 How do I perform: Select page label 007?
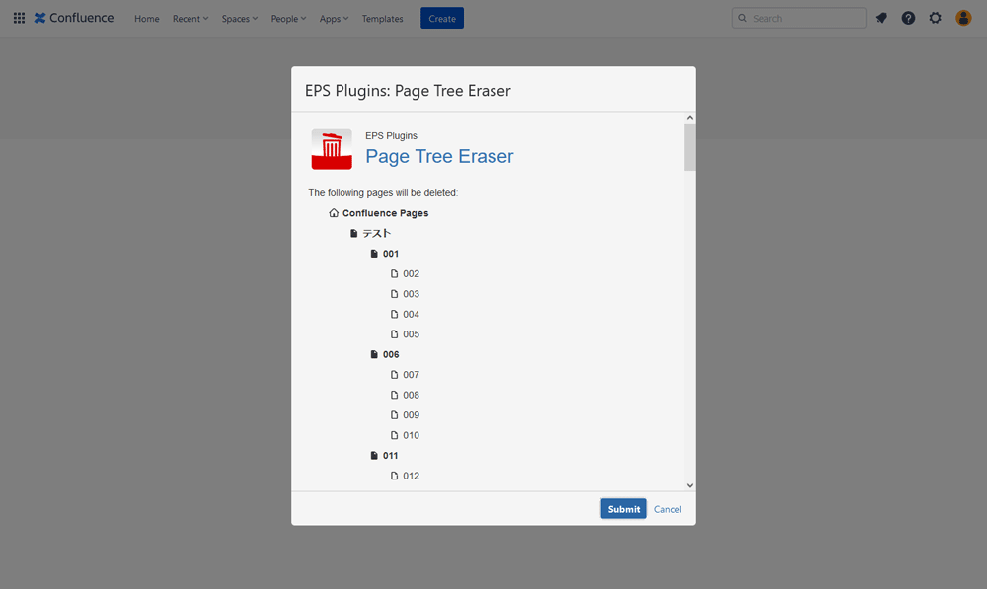click(411, 375)
